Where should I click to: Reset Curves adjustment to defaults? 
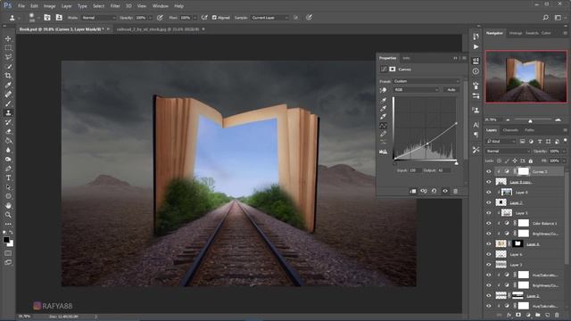(434, 191)
